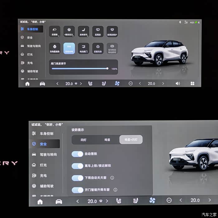Show info for 下雨自动关天窗
The image size is (218, 218).
click(112, 178)
